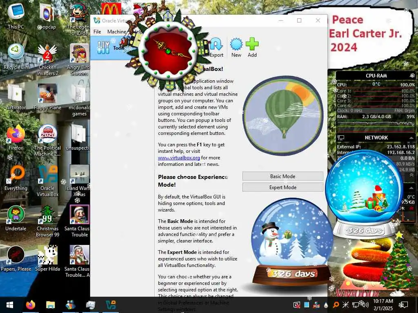This screenshot has width=418, height=313.
Task: Open the File menu in VirtualBox
Action: [x=97, y=32]
